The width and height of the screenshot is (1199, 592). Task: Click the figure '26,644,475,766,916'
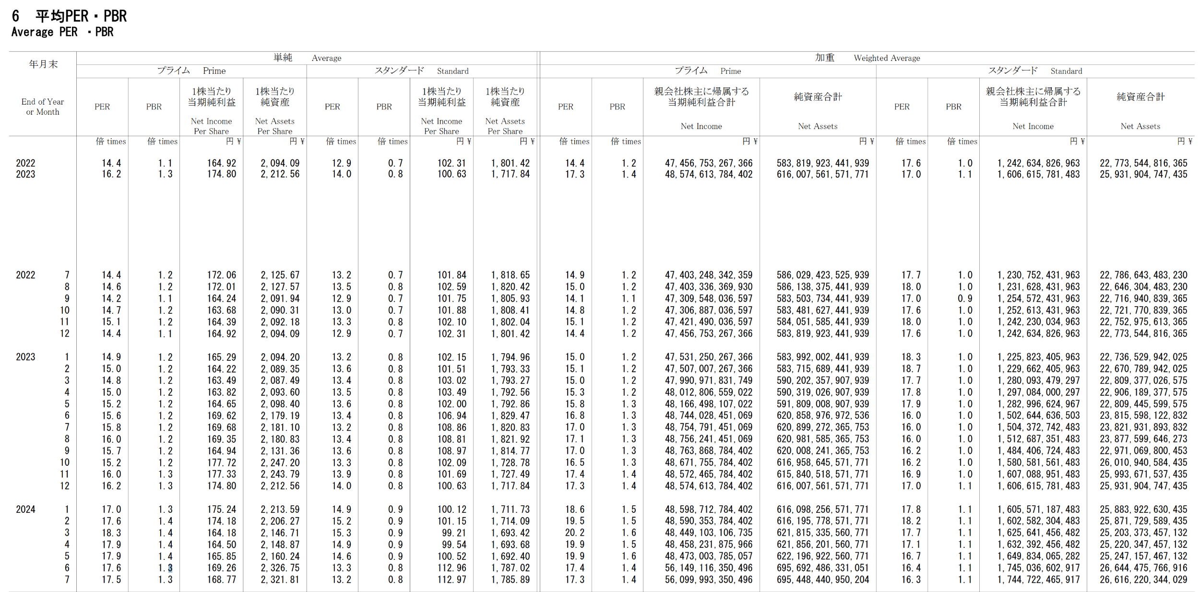pyautogui.click(x=1143, y=568)
